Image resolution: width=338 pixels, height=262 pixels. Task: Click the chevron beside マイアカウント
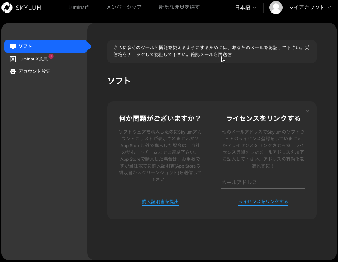click(x=329, y=8)
